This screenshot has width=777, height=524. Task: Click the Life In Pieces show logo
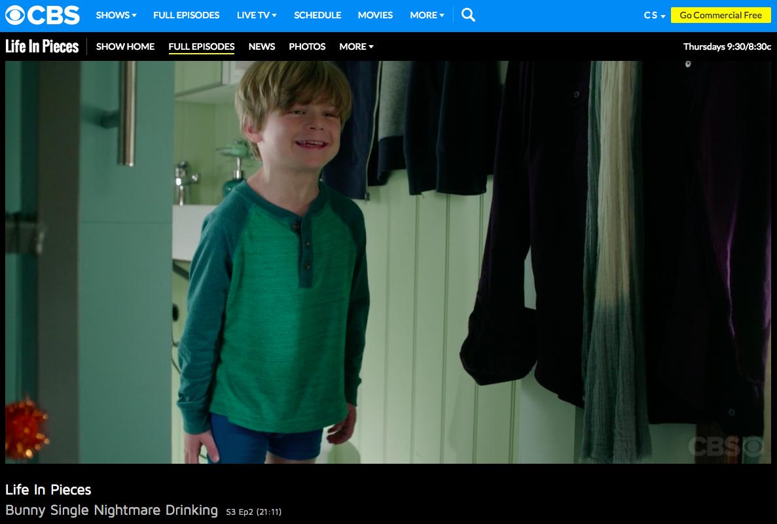coord(42,46)
